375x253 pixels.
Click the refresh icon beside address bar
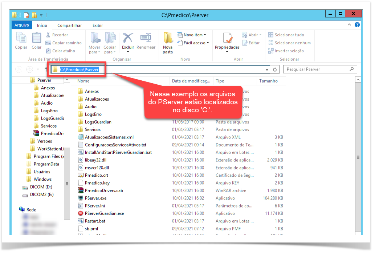(x=276, y=69)
